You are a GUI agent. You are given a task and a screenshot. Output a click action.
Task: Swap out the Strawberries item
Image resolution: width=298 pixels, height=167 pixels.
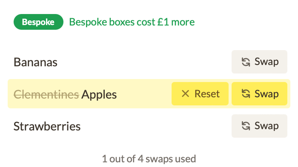click(259, 126)
